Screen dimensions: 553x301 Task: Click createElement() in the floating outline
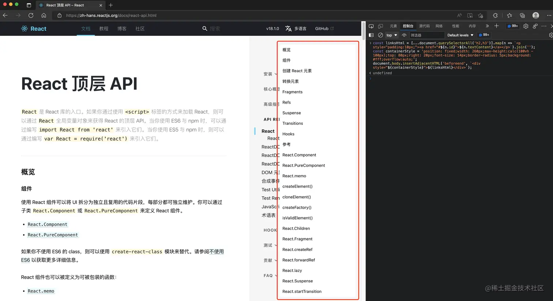tap(297, 186)
